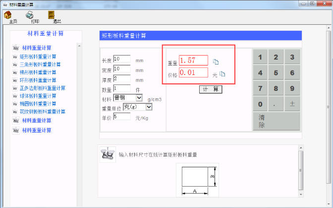Open the first 材料重量计算 sidebar heading link
The height and width of the screenshot is (208, 333).
pyautogui.click(x=37, y=48)
